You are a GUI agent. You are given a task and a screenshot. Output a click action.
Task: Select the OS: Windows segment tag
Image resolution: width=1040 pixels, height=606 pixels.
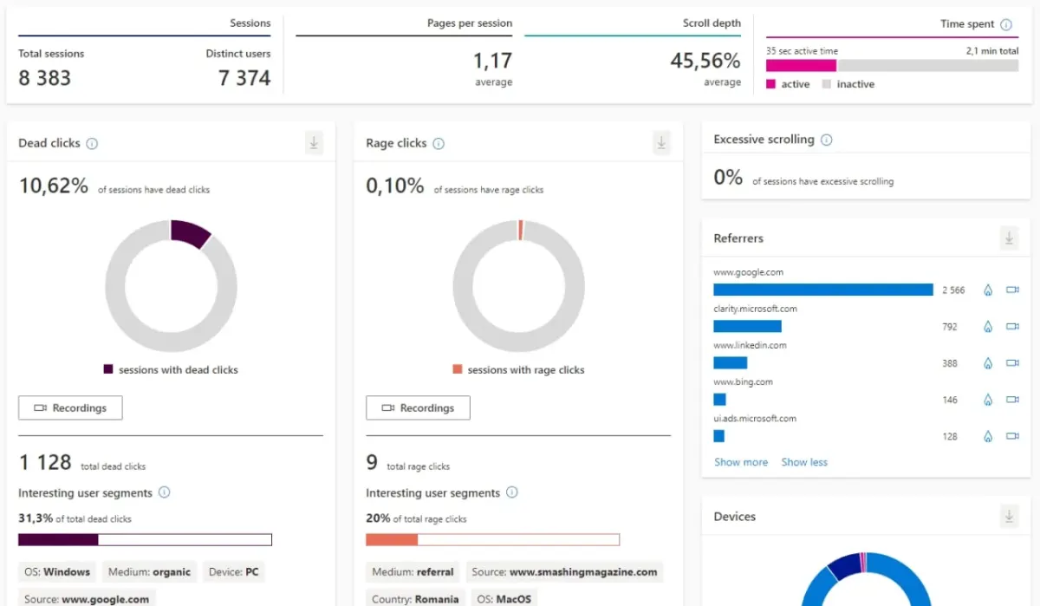click(x=57, y=572)
